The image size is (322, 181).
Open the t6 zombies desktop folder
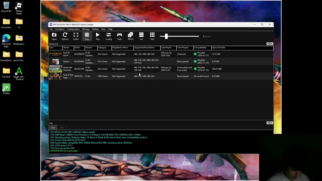[x=6, y=24]
